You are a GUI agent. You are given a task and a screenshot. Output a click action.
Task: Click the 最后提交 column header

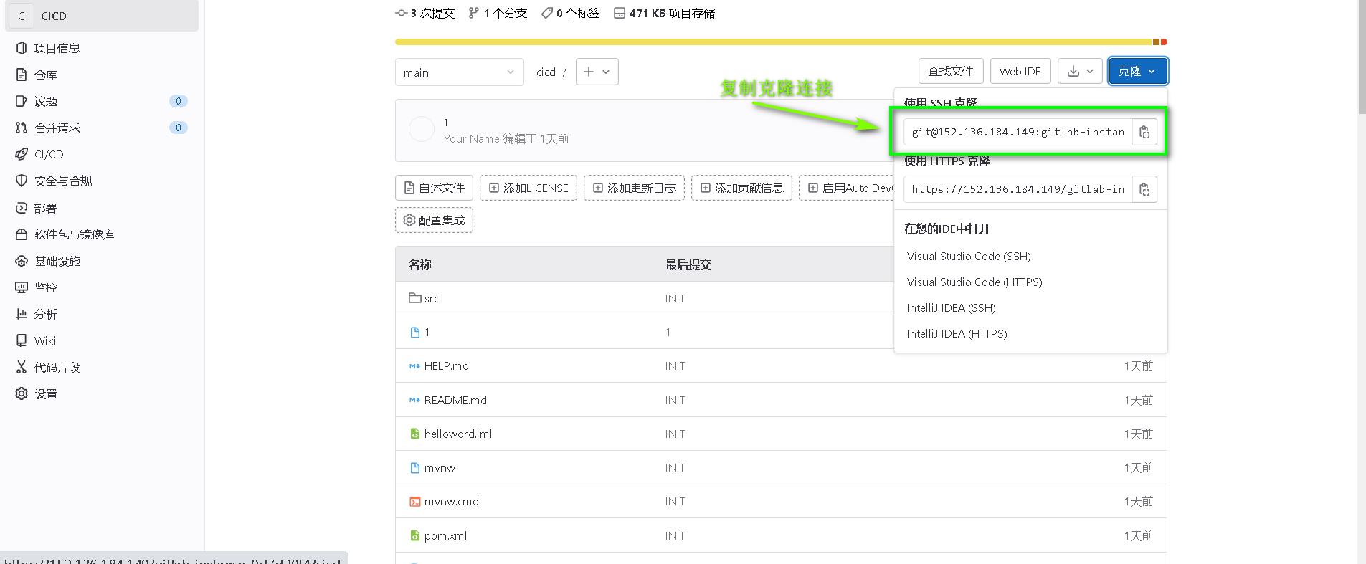coord(688,264)
